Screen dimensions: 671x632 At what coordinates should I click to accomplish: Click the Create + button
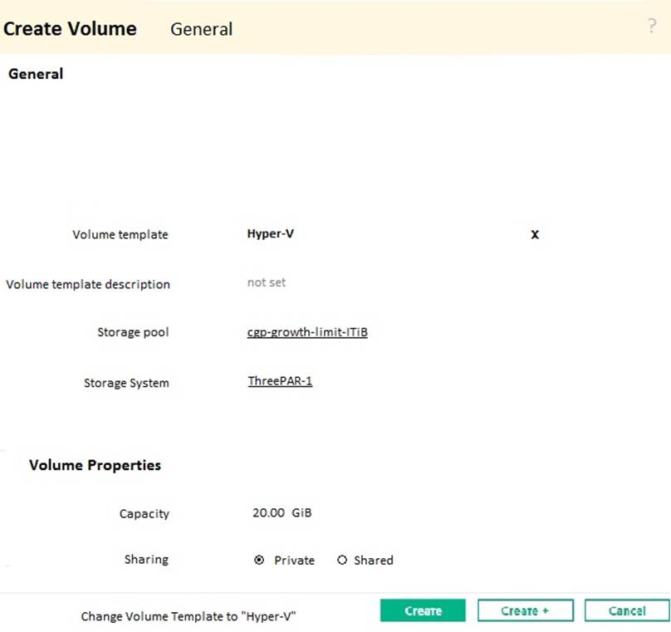point(525,610)
